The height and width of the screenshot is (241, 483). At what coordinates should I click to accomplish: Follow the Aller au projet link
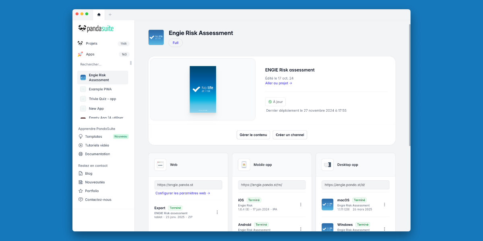click(x=279, y=83)
